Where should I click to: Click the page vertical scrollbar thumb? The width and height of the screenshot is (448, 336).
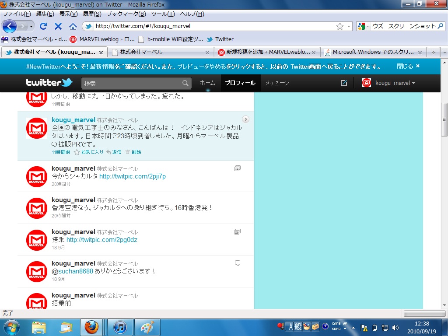(444, 119)
